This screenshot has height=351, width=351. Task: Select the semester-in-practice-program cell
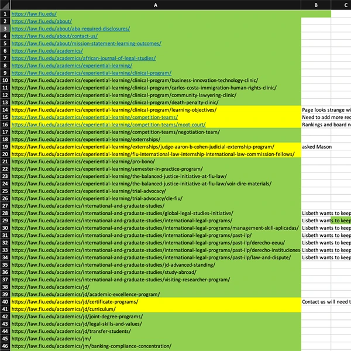[x=156, y=169]
